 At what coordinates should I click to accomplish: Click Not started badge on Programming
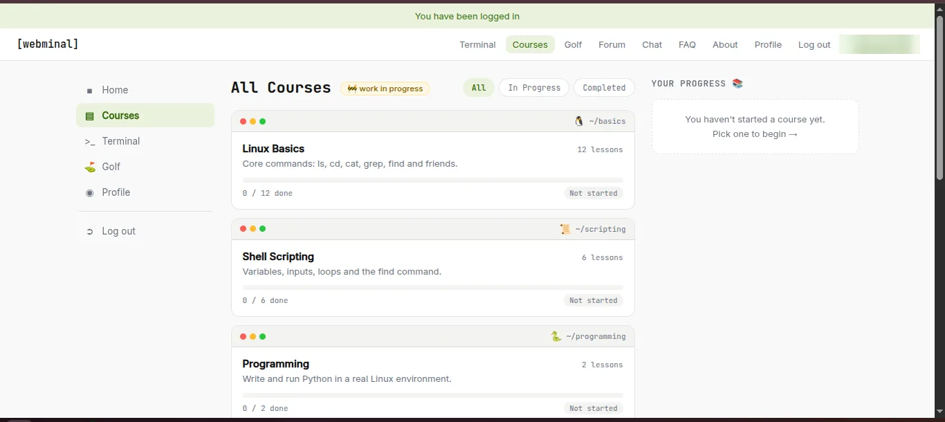click(x=594, y=408)
